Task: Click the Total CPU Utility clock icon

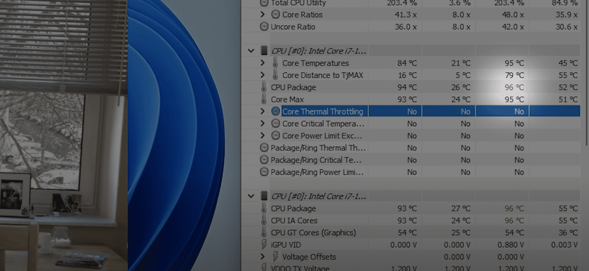Action: tap(264, 3)
